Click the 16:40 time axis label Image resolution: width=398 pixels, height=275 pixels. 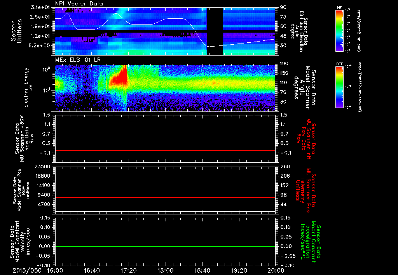pyautogui.click(x=92, y=270)
